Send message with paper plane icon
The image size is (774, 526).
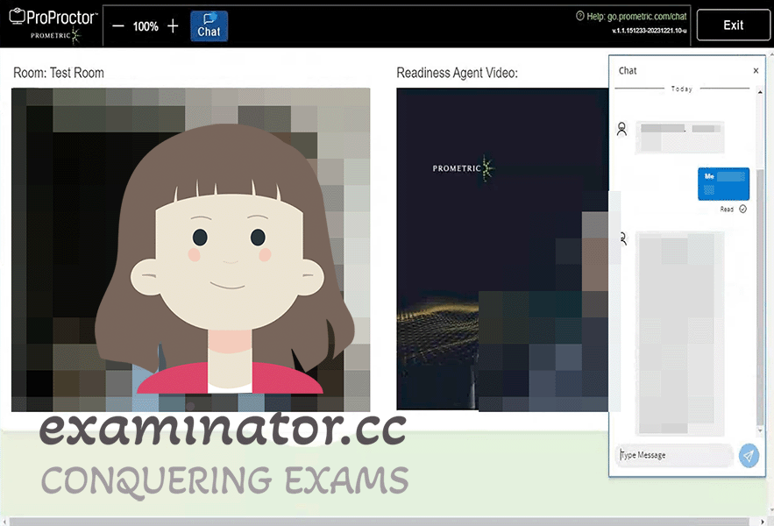tap(749, 455)
